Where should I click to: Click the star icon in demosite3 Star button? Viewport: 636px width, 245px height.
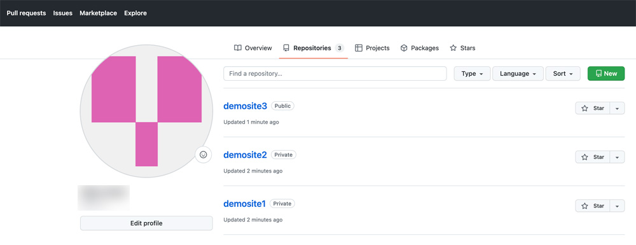(584, 108)
